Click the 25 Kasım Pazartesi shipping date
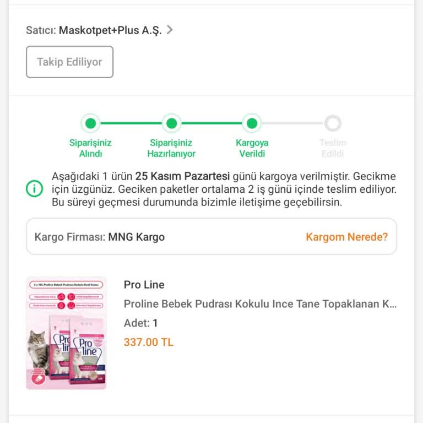 (x=182, y=177)
